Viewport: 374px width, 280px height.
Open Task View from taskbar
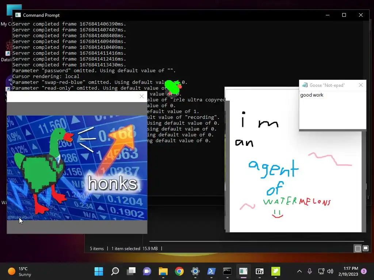[131, 271]
